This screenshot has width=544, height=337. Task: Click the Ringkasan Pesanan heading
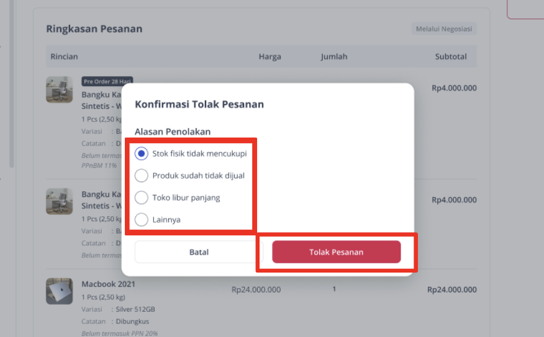pos(94,28)
